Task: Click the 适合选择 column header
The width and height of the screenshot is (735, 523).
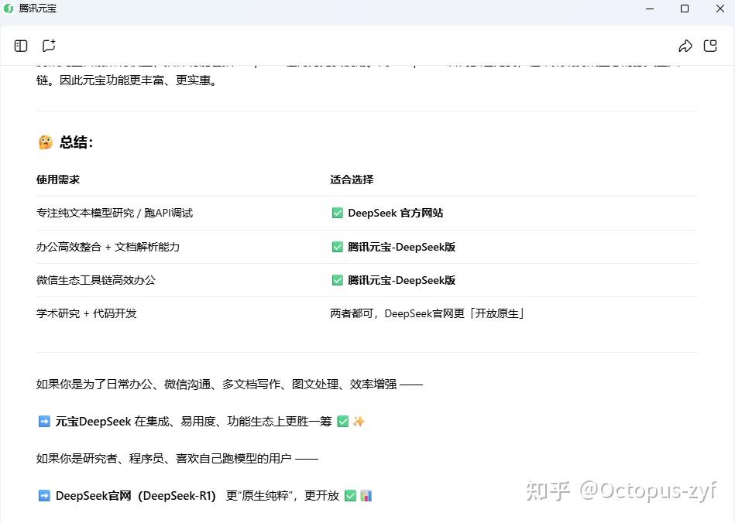Action: pyautogui.click(x=352, y=179)
